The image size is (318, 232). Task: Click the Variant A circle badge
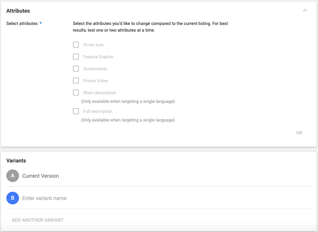point(12,176)
